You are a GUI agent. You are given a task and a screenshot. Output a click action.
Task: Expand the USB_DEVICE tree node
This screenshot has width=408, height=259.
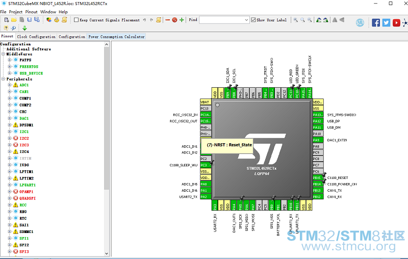pyautogui.click(x=10, y=73)
